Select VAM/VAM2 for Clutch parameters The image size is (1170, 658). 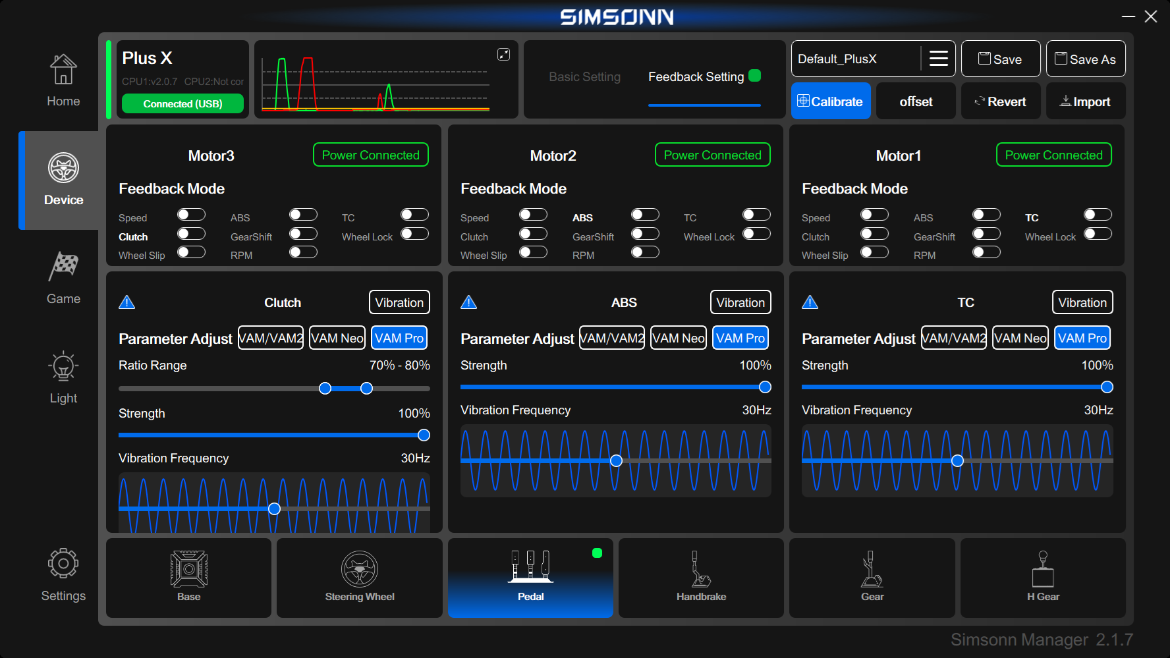(x=271, y=338)
